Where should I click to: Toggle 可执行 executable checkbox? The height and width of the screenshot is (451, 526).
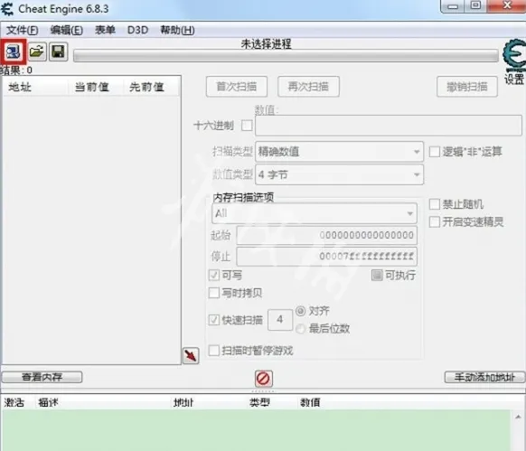[x=377, y=275]
